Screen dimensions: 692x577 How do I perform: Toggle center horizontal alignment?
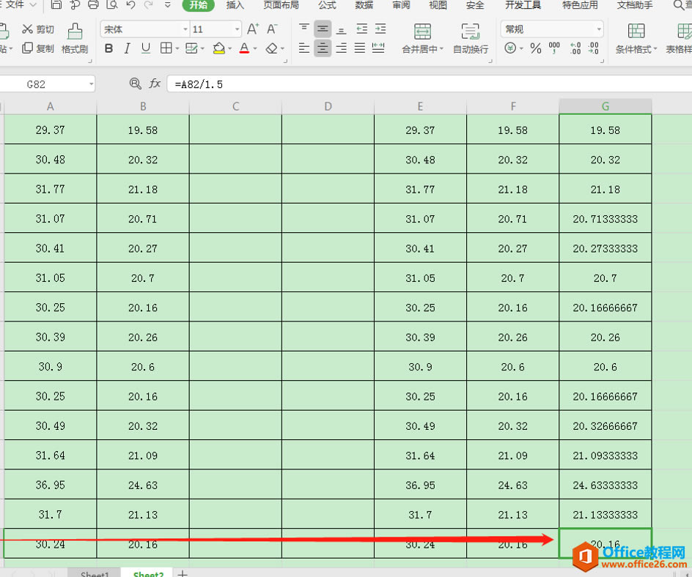(x=323, y=48)
